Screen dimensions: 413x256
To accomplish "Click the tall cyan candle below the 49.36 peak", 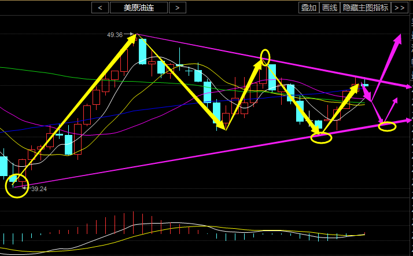I will [x=142, y=52].
